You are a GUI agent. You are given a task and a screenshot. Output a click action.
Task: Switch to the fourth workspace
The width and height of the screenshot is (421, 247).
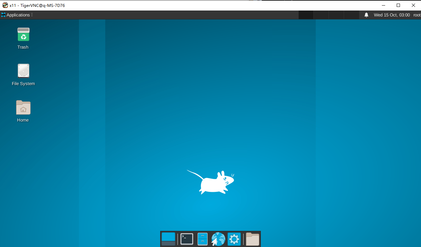coord(351,15)
